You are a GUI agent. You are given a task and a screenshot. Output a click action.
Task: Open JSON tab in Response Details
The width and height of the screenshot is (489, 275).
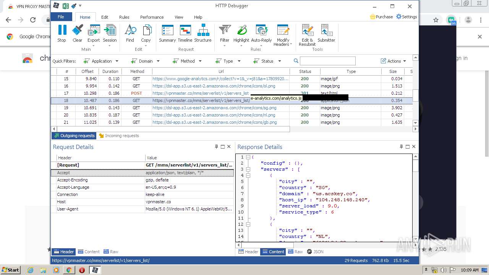click(315, 252)
